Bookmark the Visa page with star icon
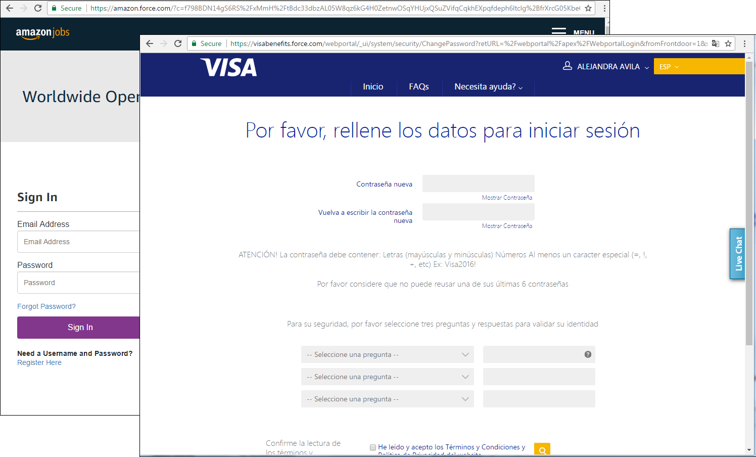Viewport: 756px width, 457px height. (728, 43)
